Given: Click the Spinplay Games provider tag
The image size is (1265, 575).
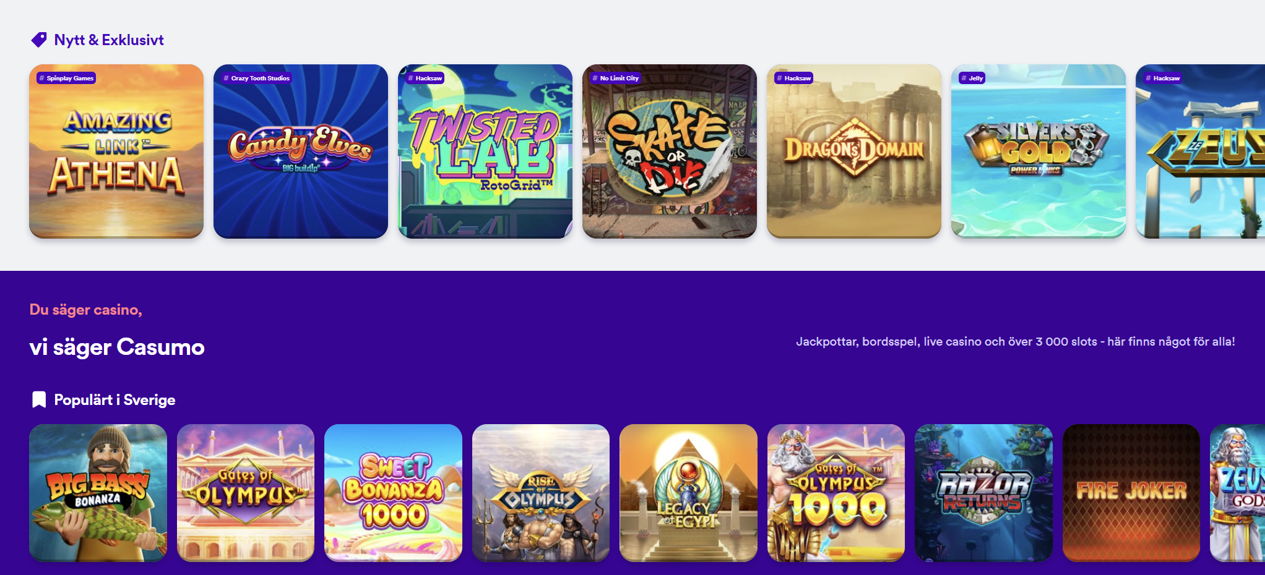Looking at the screenshot, I should (66, 79).
